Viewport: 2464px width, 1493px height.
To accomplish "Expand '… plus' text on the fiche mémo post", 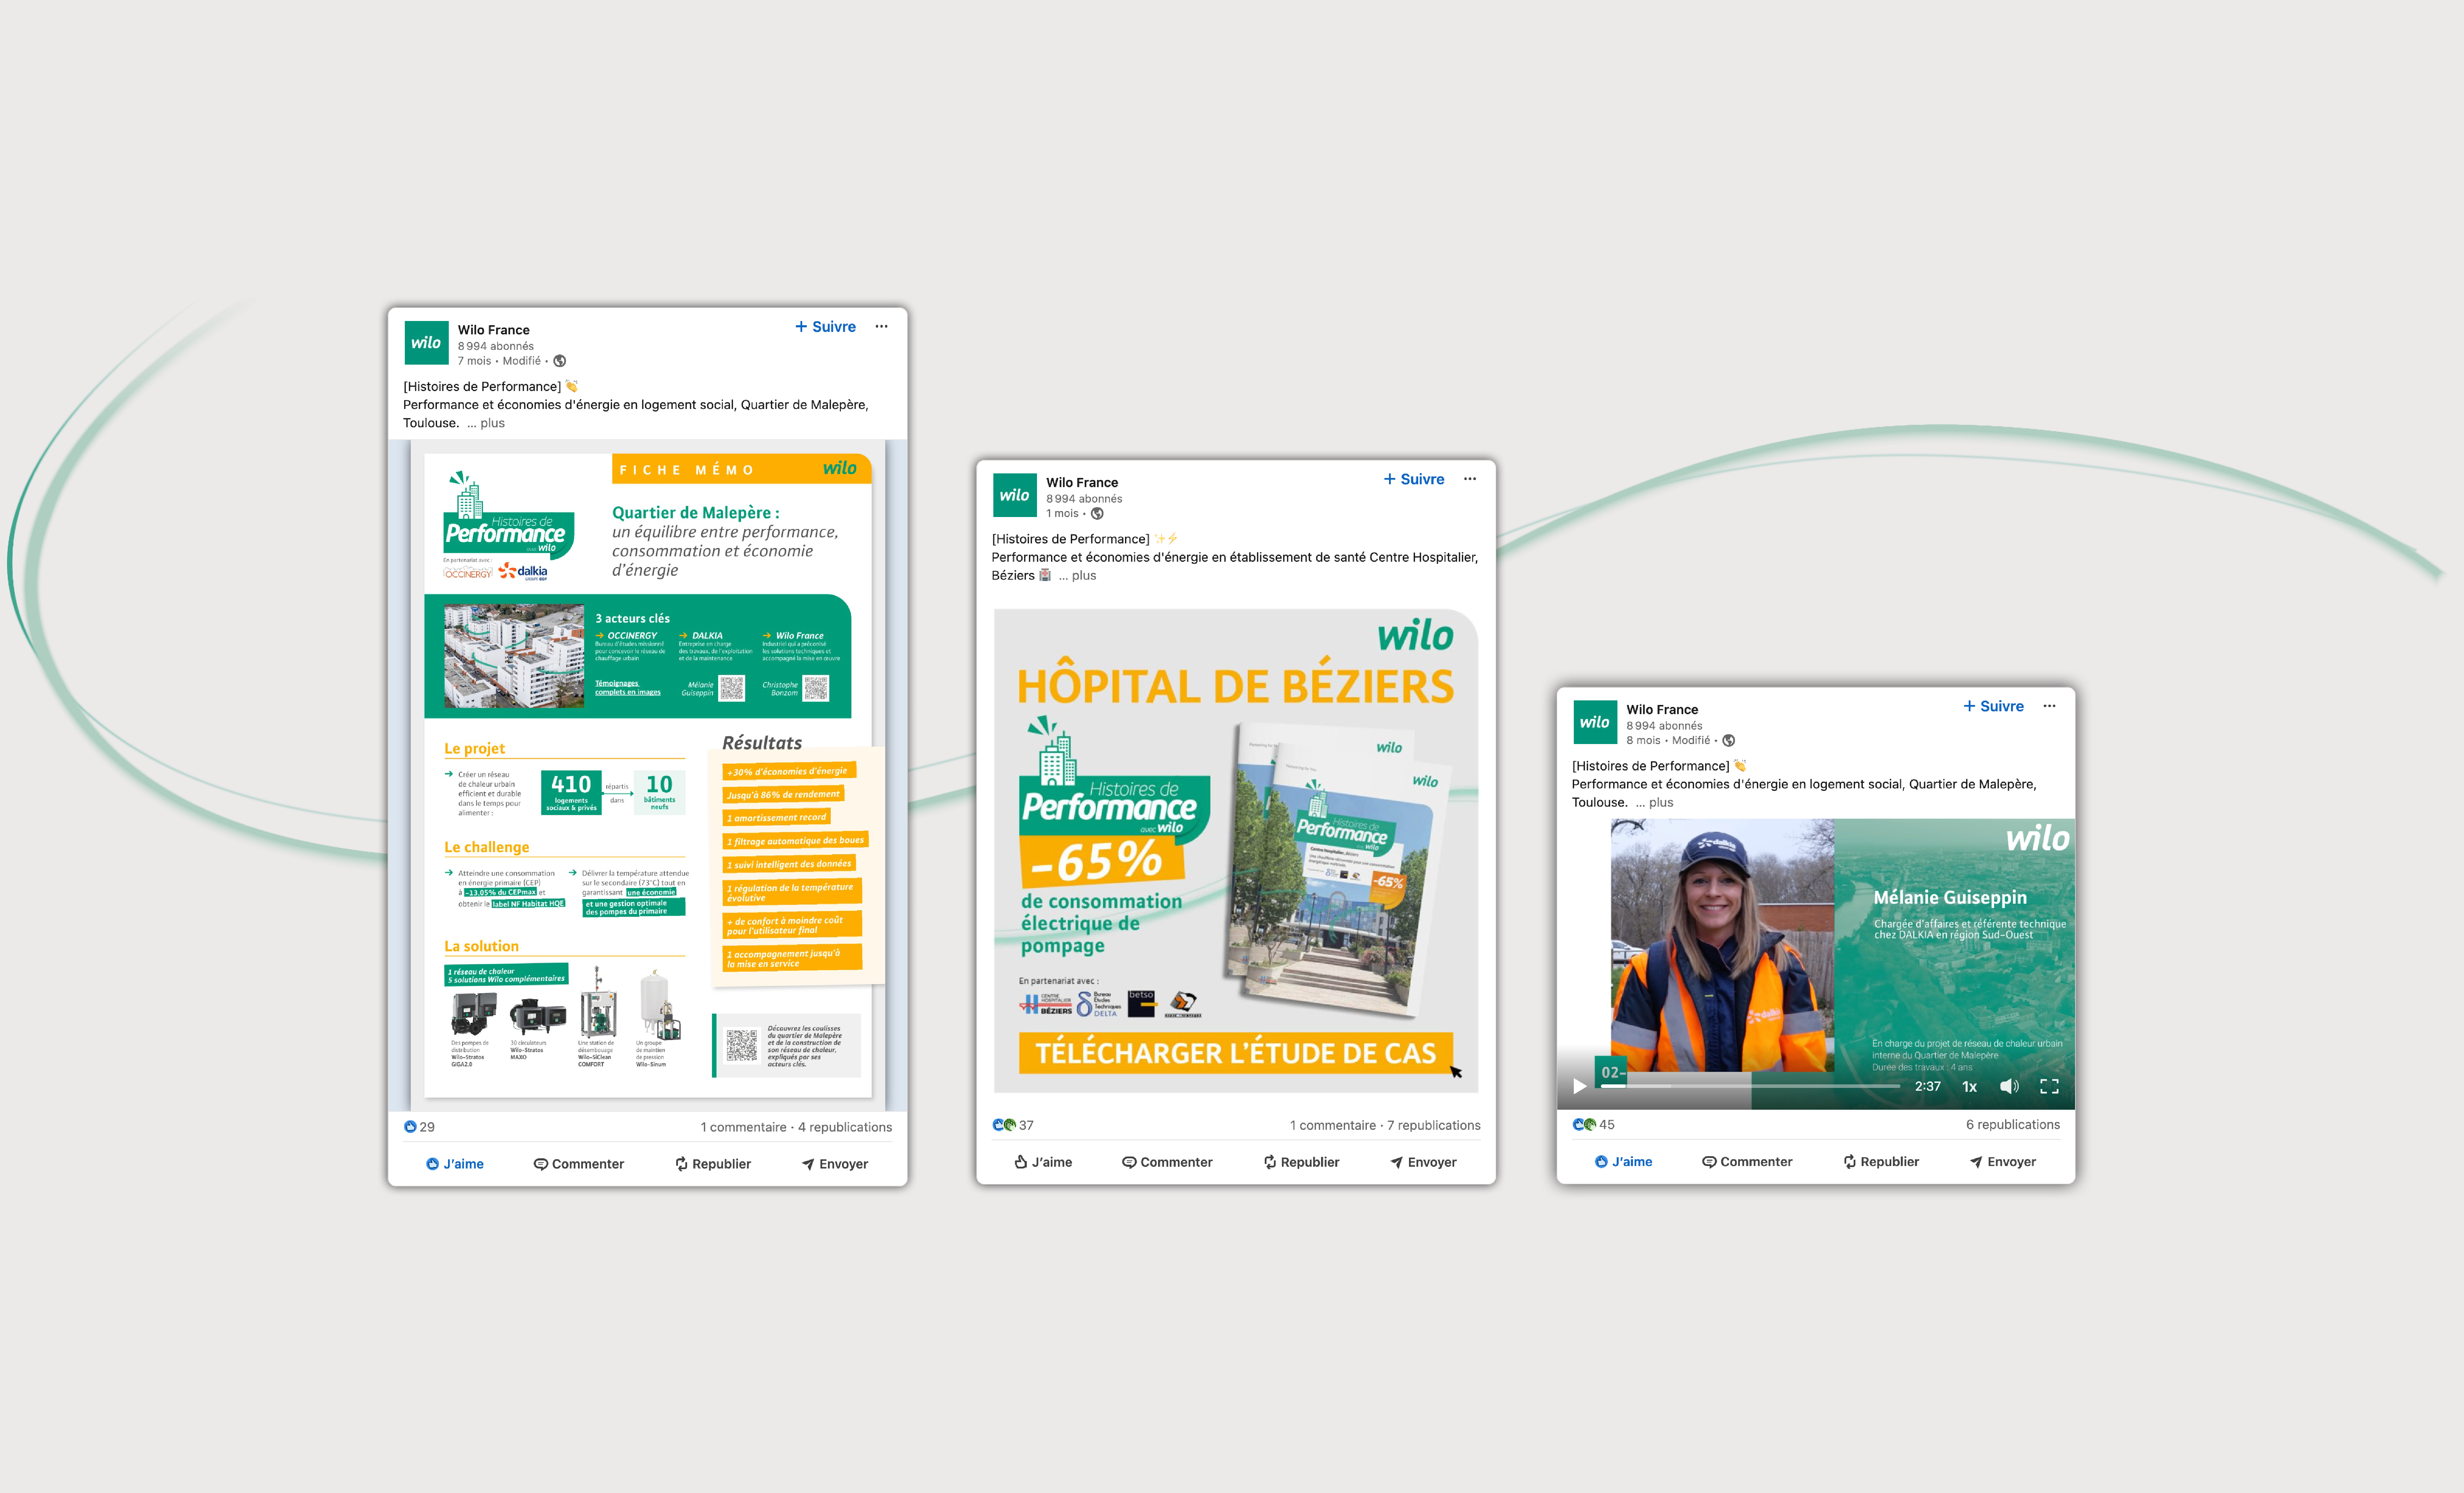I will (x=486, y=423).
